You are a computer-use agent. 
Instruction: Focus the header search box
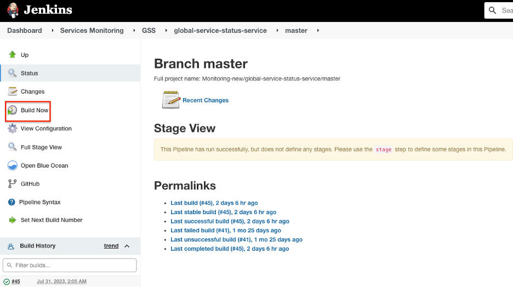pyautogui.click(x=499, y=10)
